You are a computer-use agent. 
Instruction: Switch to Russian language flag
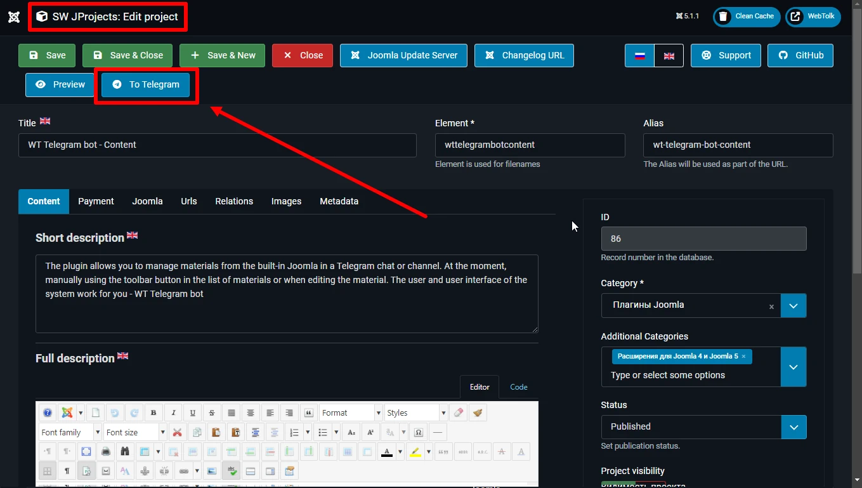click(639, 55)
